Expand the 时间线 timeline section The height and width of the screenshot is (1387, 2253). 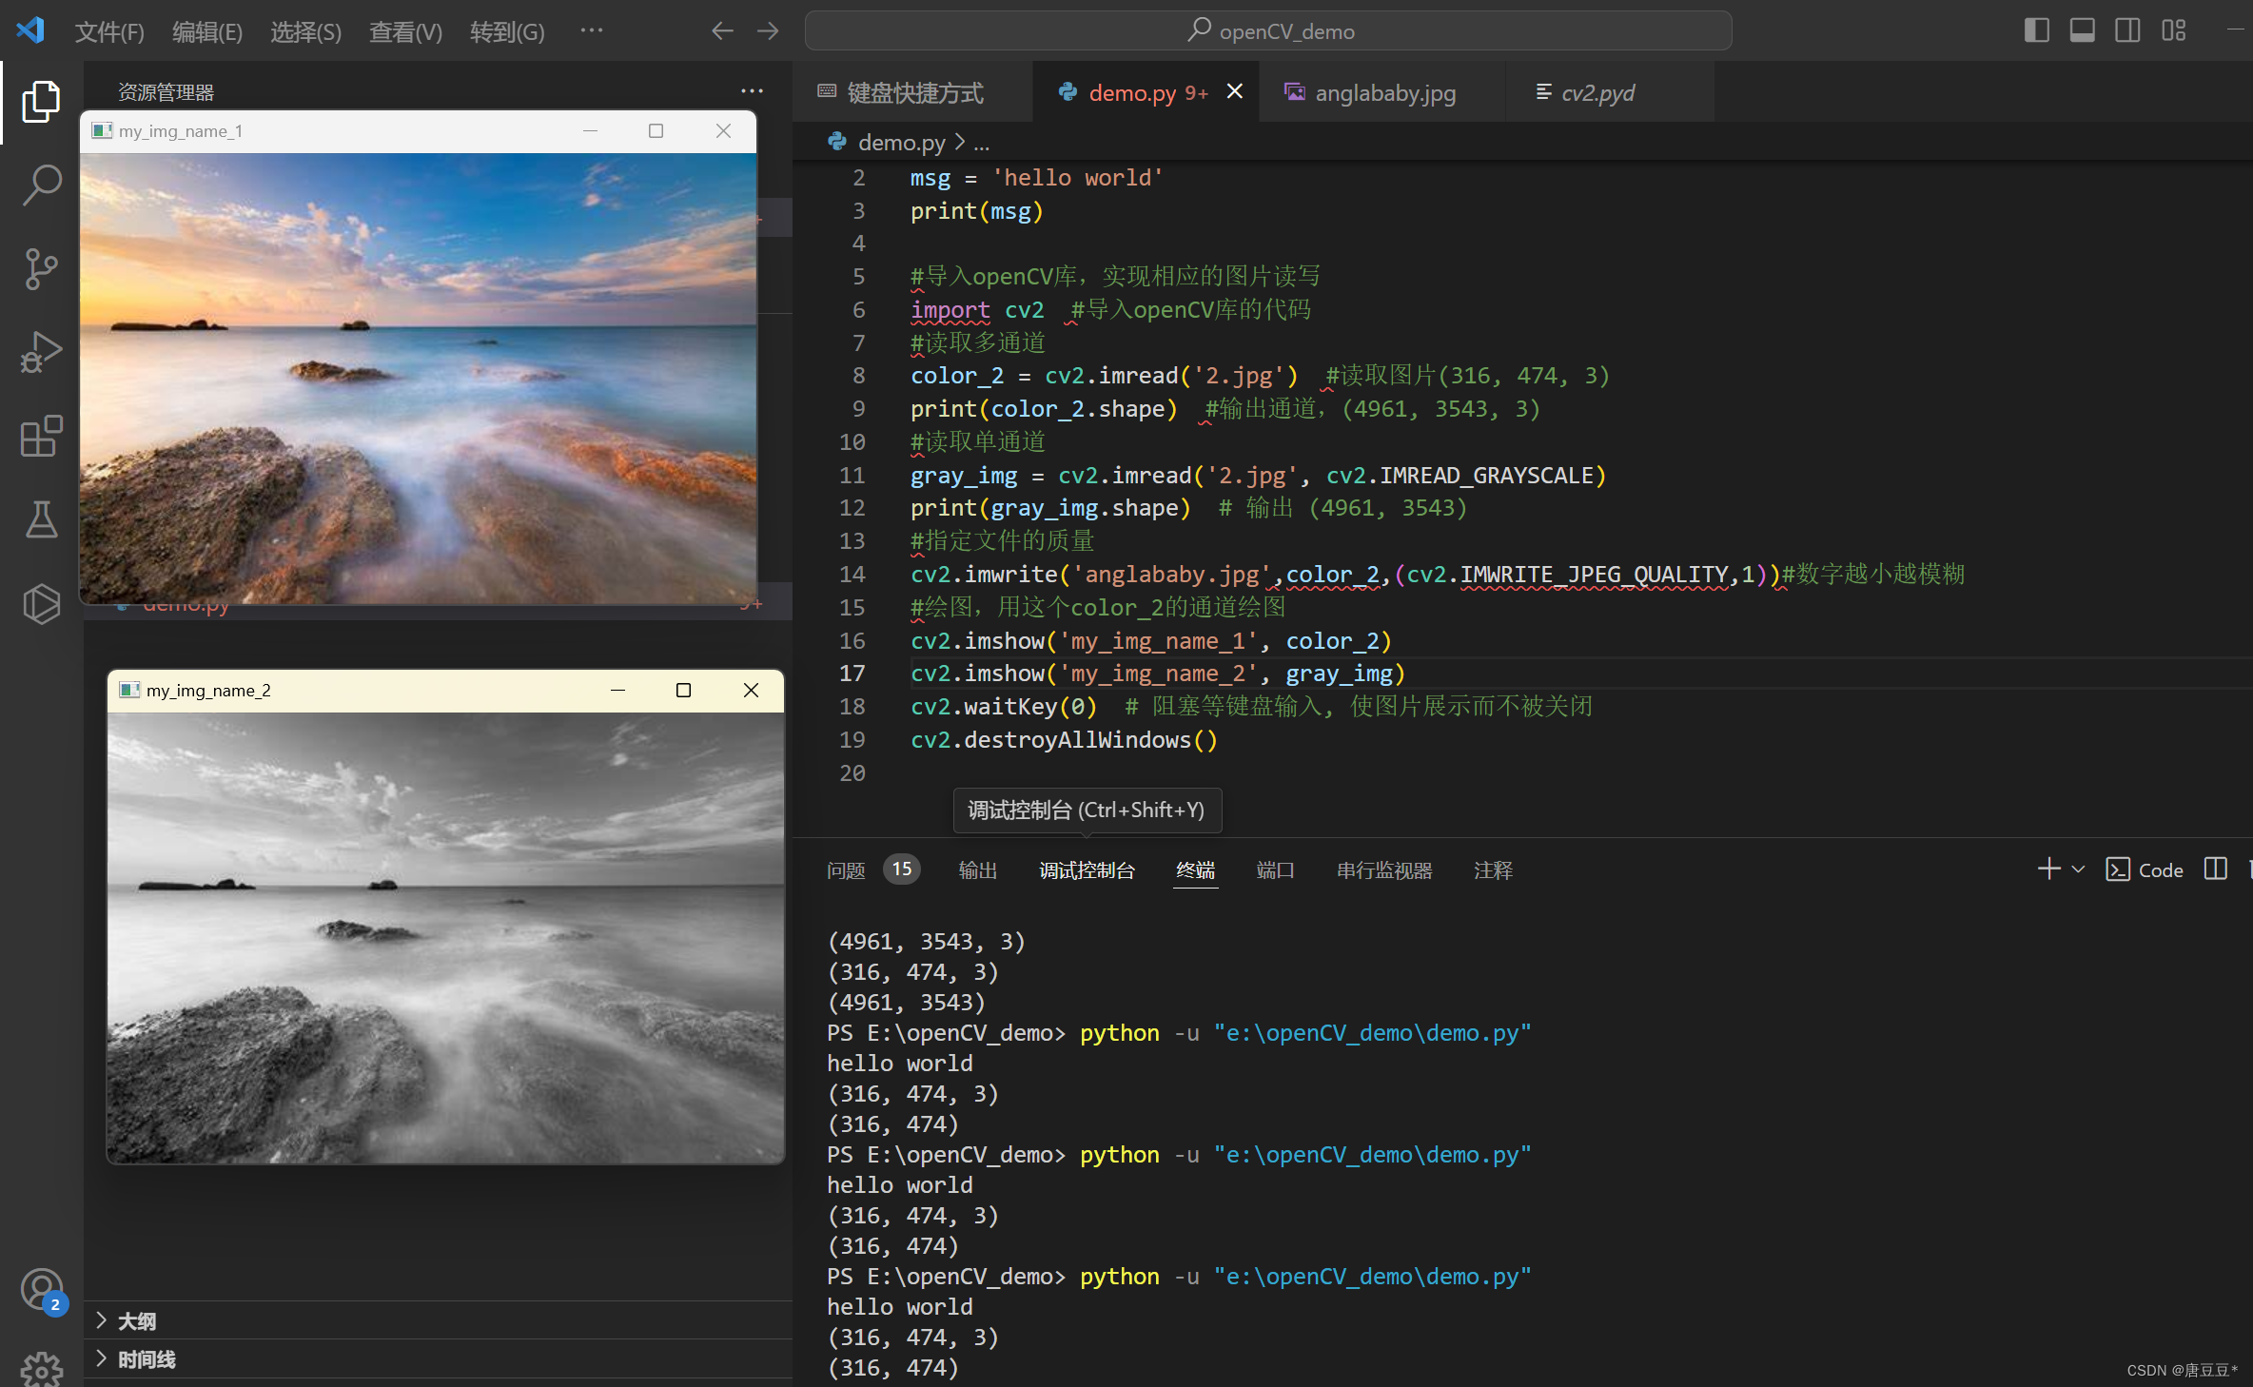tap(438, 1358)
